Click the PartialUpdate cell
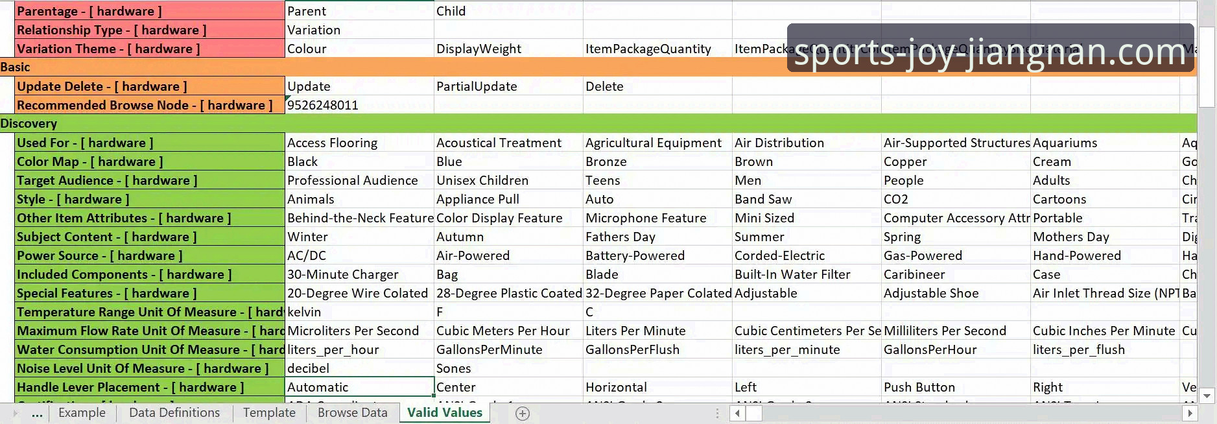The image size is (1217, 424). point(508,86)
